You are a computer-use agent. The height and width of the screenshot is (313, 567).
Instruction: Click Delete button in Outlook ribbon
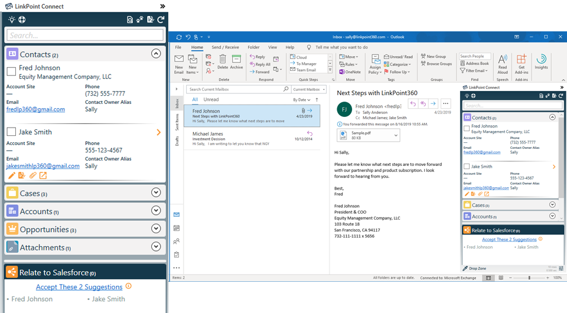tap(223, 62)
